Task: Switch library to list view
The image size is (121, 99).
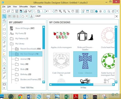Action: tap(18, 16)
